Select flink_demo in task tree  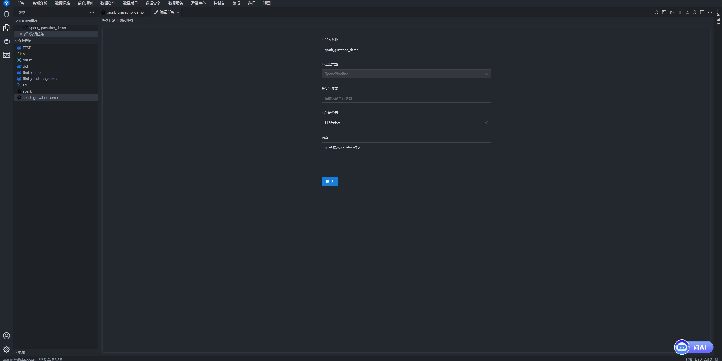(32, 72)
